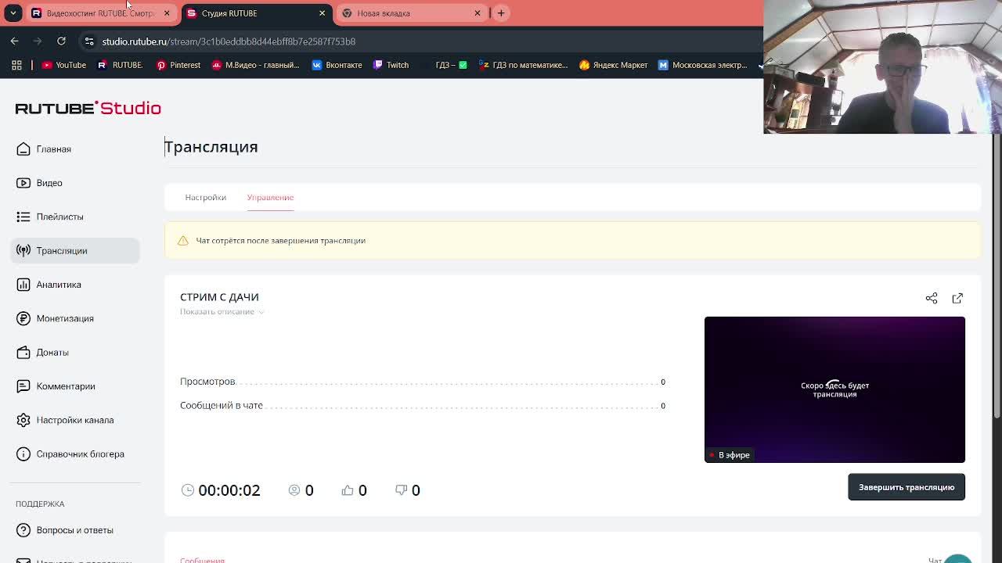Screen dimensions: 1002x563
Task: Open the Twitch bookmark
Action: click(x=391, y=65)
